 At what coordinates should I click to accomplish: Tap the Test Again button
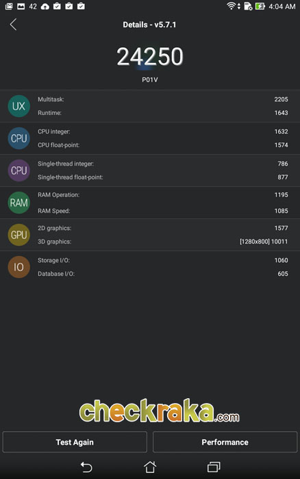pyautogui.click(x=75, y=442)
